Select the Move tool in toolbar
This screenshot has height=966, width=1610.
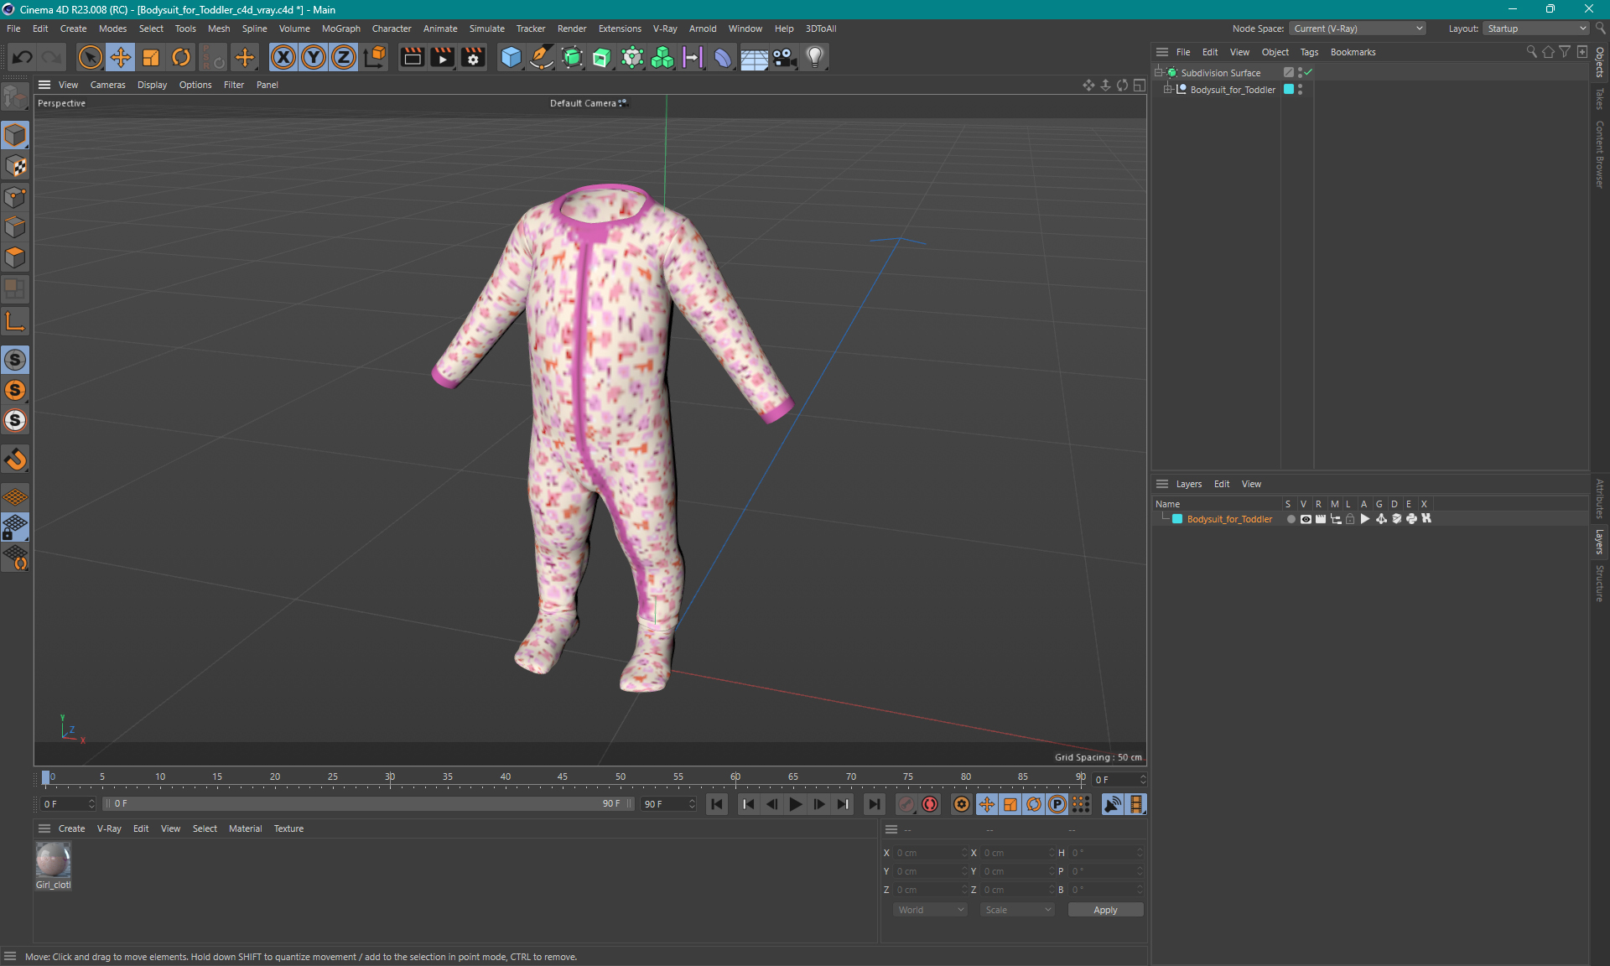[x=120, y=57]
